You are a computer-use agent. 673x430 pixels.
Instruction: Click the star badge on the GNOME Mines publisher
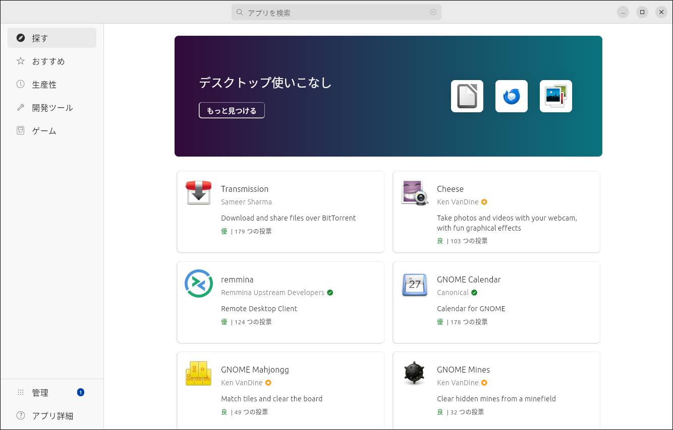484,383
